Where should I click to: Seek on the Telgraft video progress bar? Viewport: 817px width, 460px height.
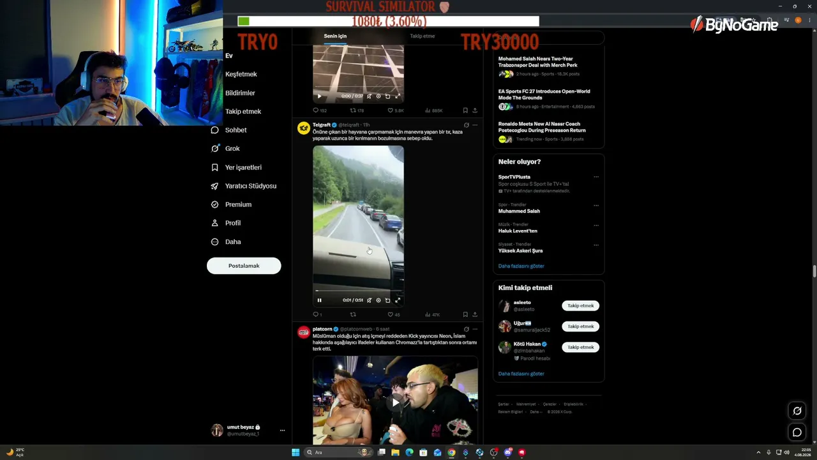tap(358, 291)
